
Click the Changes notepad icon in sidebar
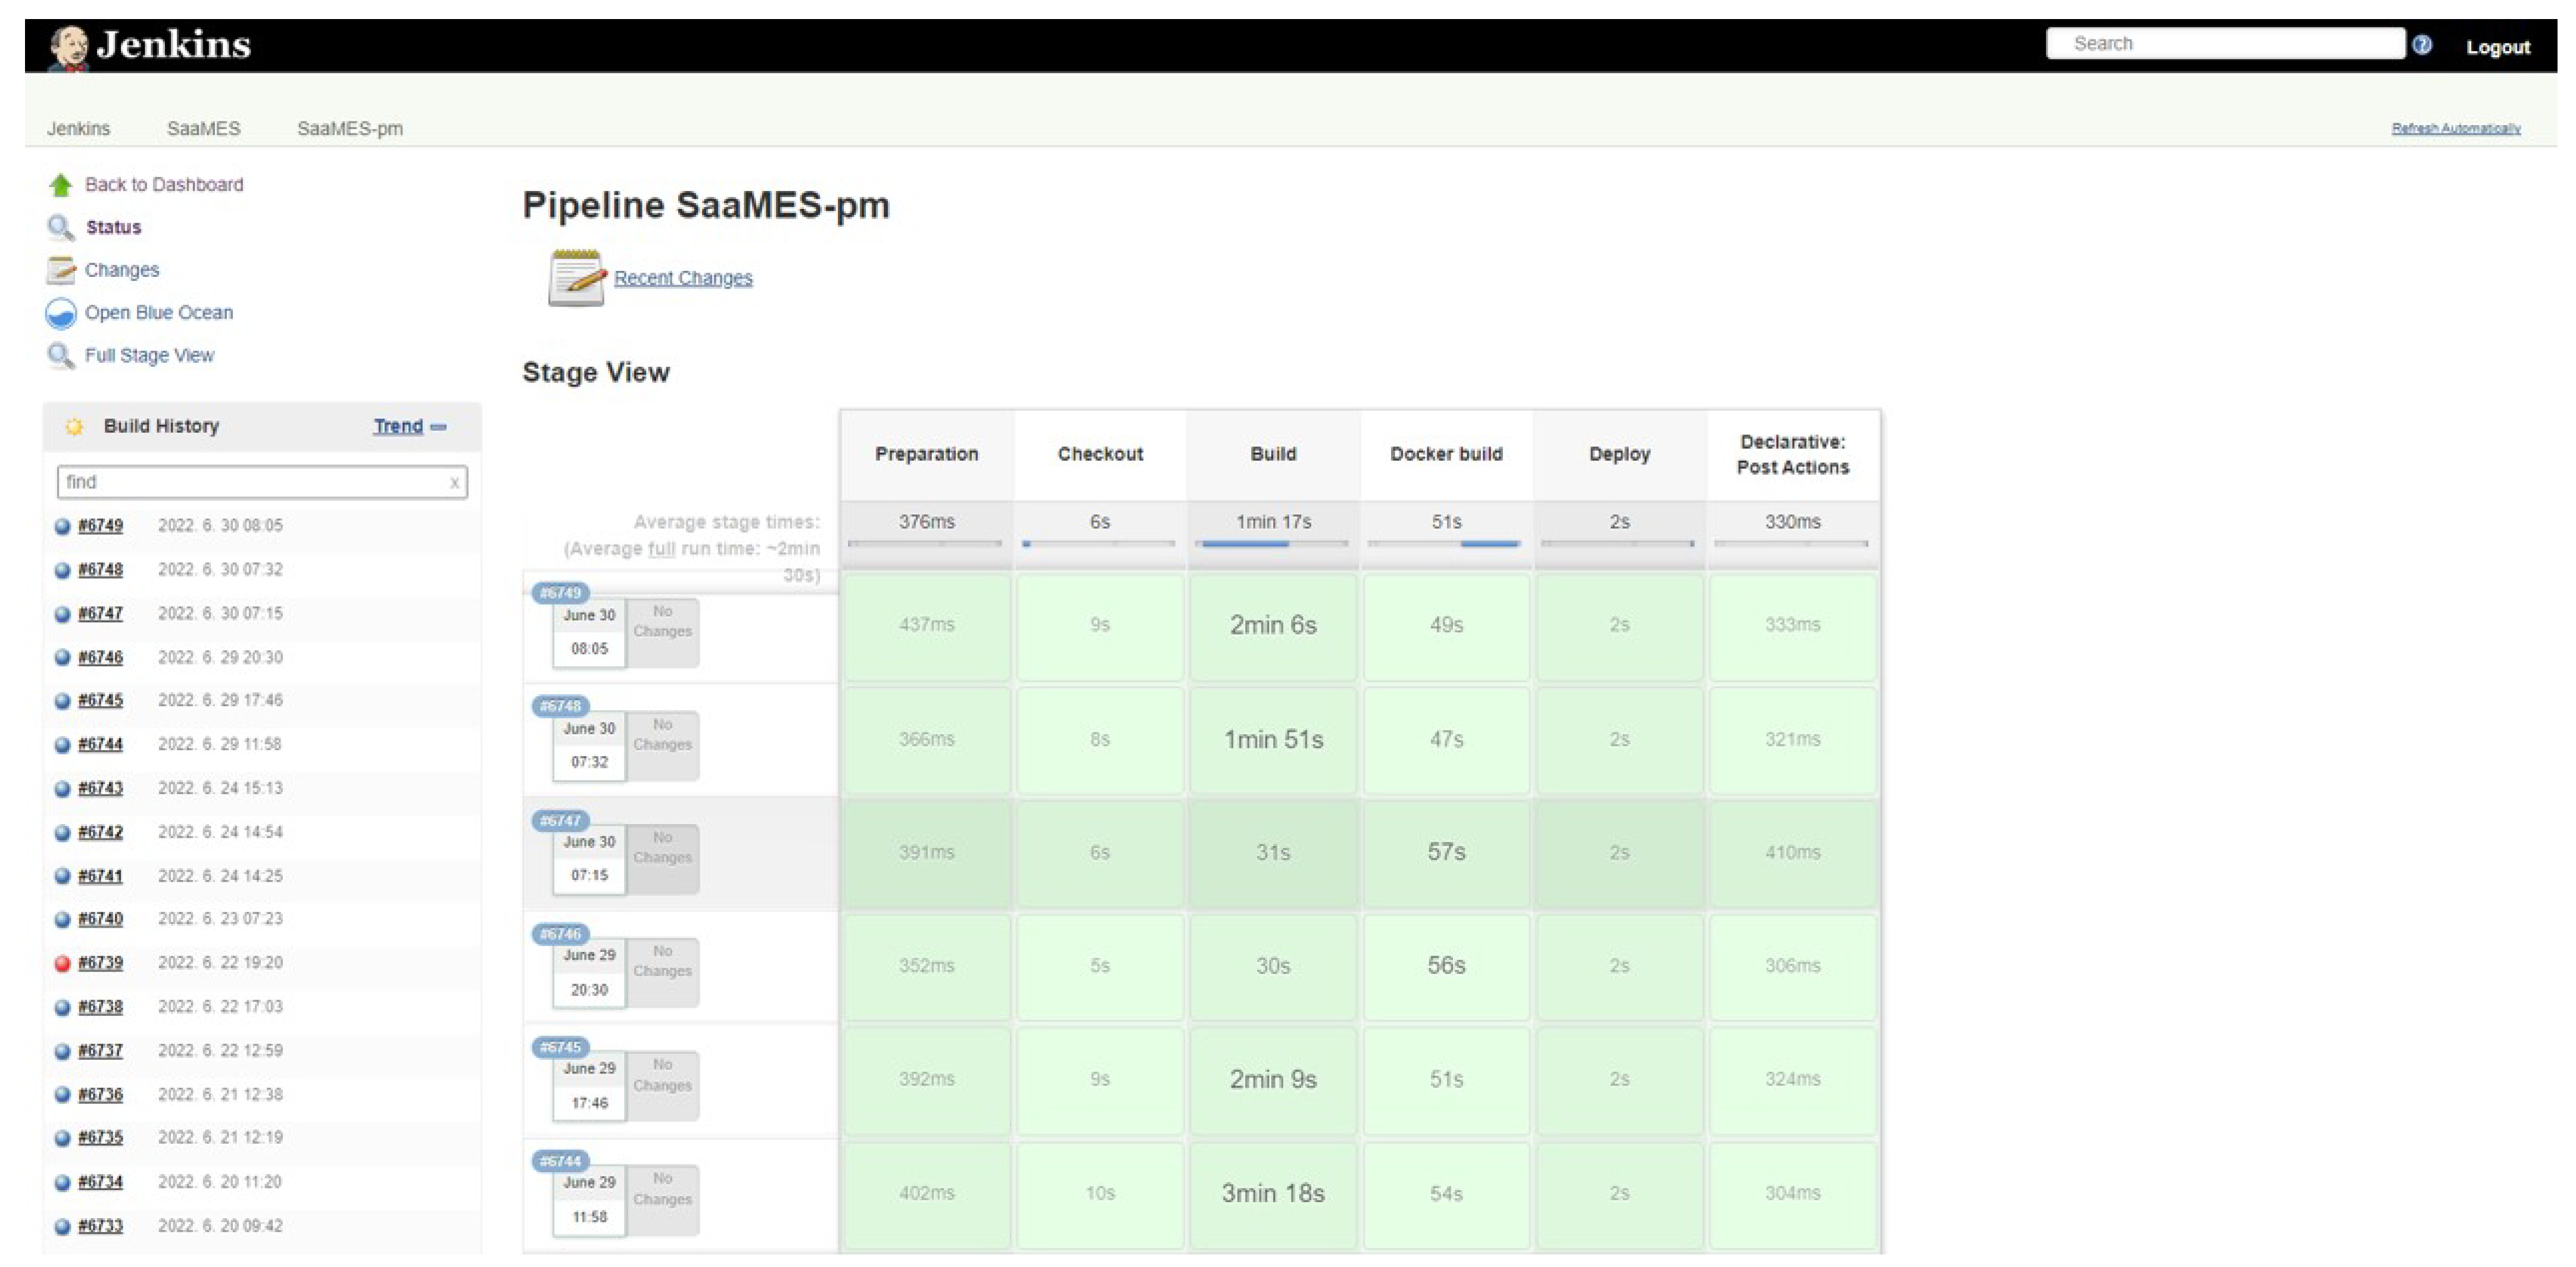60,270
